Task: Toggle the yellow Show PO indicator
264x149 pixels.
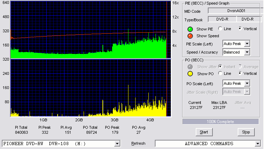Action: (x=190, y=74)
